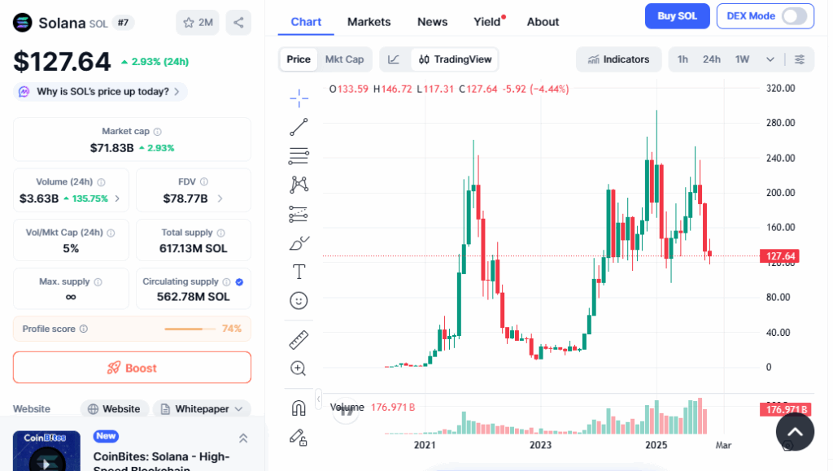This screenshot has height=471, width=833.
Task: Select the crosshair cursor tool
Action: (x=299, y=98)
